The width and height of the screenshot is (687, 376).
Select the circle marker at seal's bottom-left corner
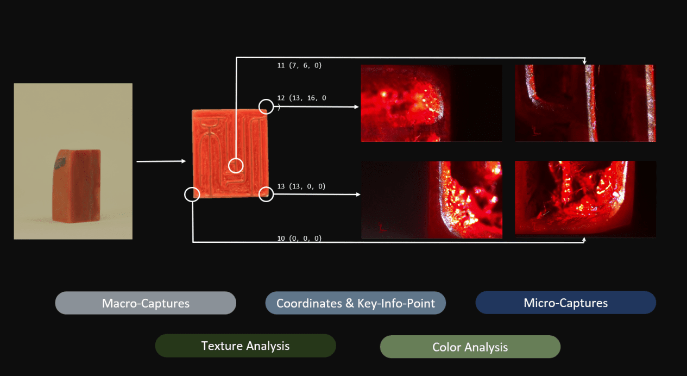(x=192, y=194)
